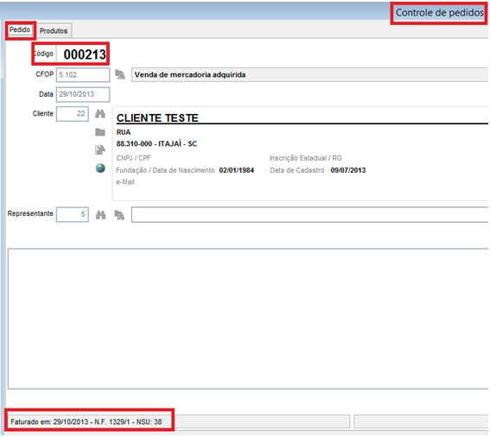Click the CFOP description field
The image size is (490, 437).
(x=309, y=75)
